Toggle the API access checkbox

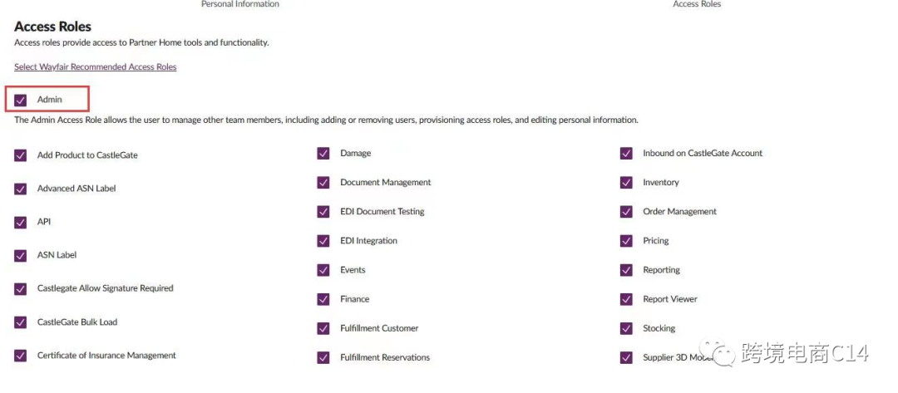click(x=21, y=222)
